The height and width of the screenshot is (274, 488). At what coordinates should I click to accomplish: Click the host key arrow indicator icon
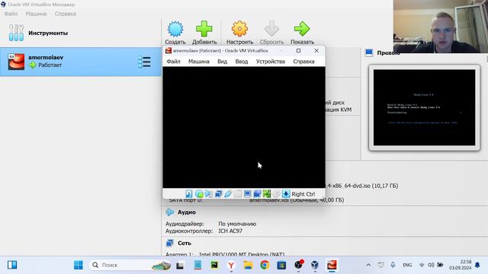pyautogui.click(x=286, y=194)
